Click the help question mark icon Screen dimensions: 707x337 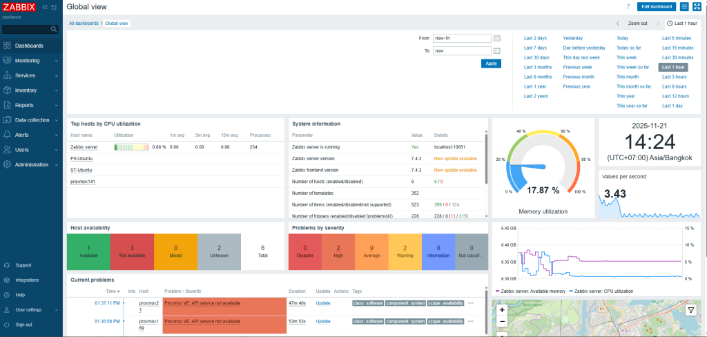point(628,6)
